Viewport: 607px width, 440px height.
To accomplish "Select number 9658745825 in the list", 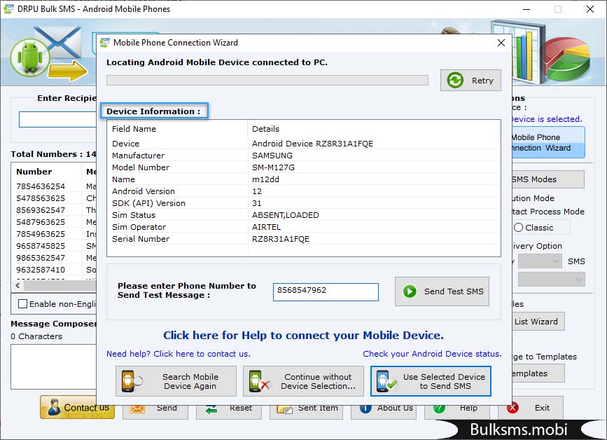I will [x=41, y=246].
